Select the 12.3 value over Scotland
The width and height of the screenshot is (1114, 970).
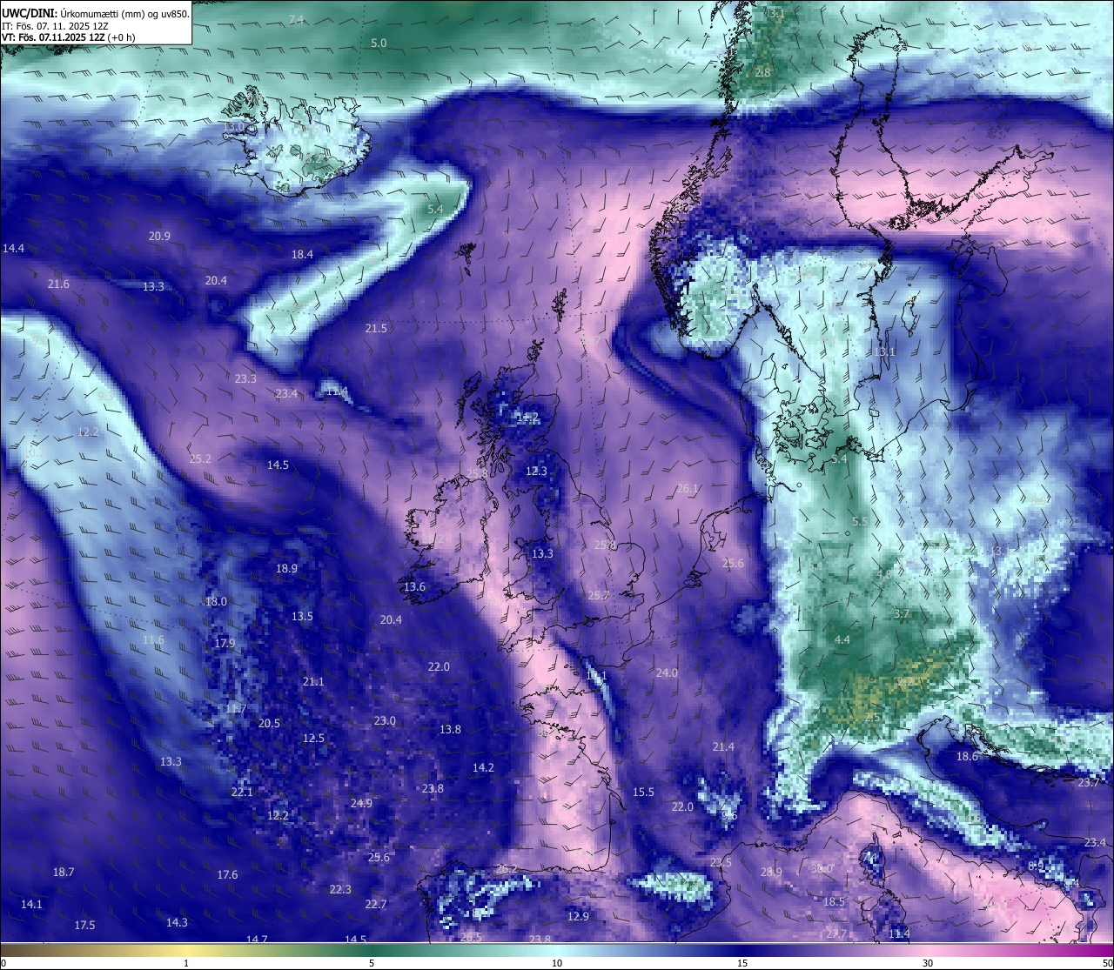tap(536, 471)
